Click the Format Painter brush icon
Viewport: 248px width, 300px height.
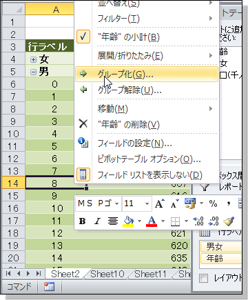coord(229,221)
